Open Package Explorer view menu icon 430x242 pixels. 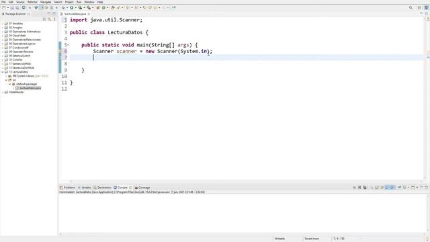(x=54, y=19)
